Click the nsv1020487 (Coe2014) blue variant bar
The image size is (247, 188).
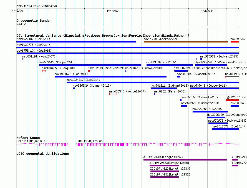click(x=76, y=42)
